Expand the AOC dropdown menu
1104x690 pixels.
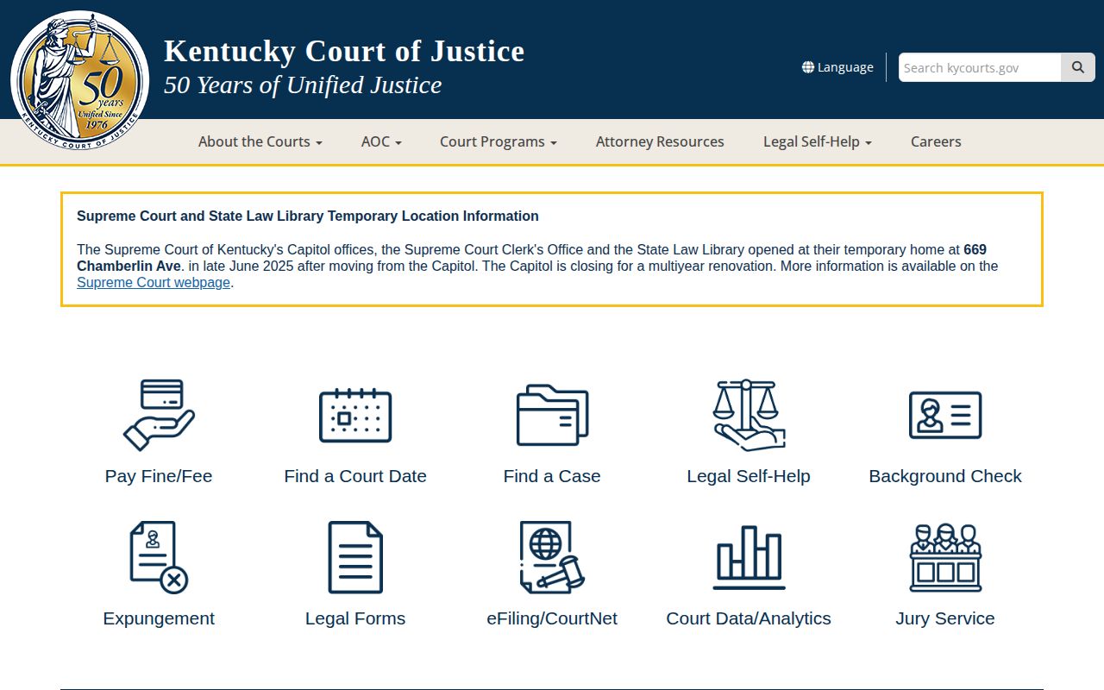(x=381, y=141)
